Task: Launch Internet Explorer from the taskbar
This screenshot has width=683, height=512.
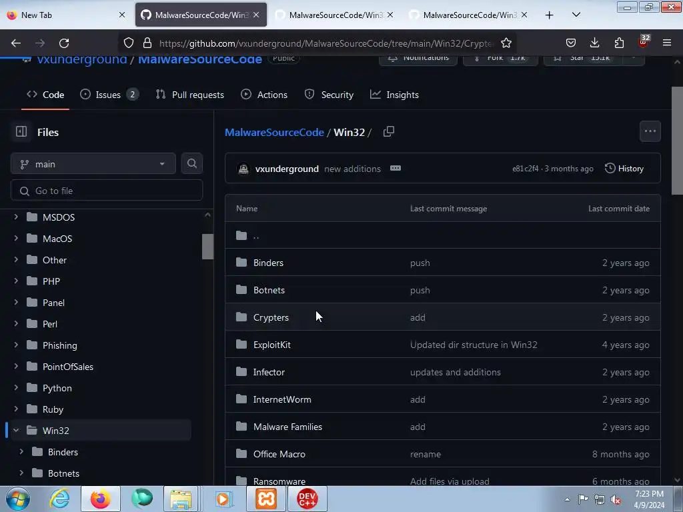Action: tap(59, 499)
